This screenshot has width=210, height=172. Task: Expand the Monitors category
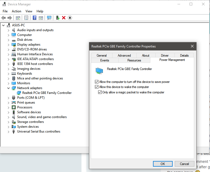pos(8,83)
